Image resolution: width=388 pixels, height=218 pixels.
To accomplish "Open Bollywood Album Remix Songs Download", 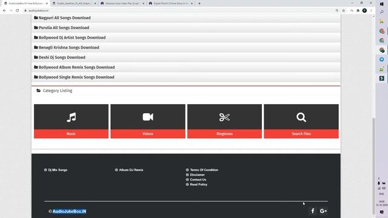I will tap(77, 67).
